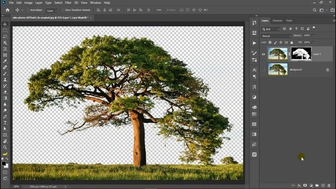Toggle Lock position icon

tap(281, 43)
